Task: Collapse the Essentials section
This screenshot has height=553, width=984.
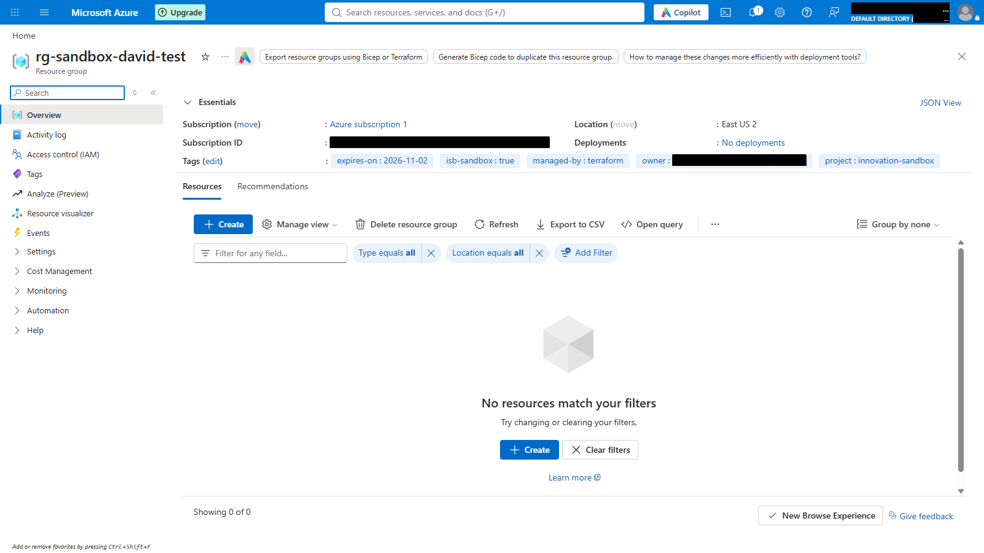Action: click(188, 103)
